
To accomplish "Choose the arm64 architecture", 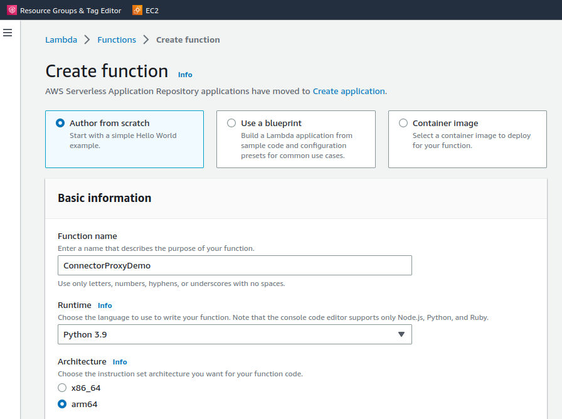I will (x=62, y=405).
